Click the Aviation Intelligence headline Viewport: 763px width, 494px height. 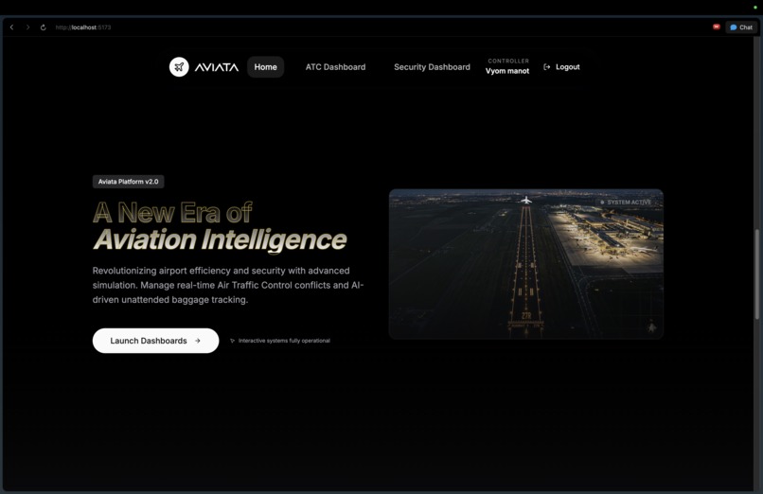coord(220,239)
